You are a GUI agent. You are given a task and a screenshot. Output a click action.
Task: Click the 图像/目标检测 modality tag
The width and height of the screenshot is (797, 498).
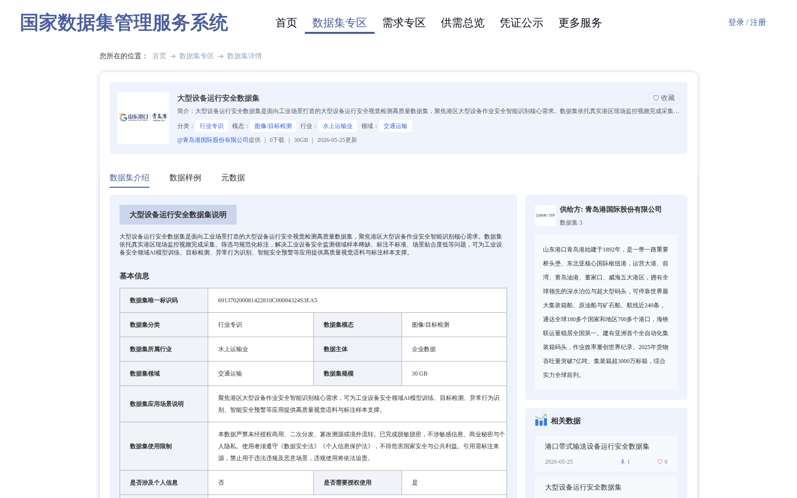point(273,126)
